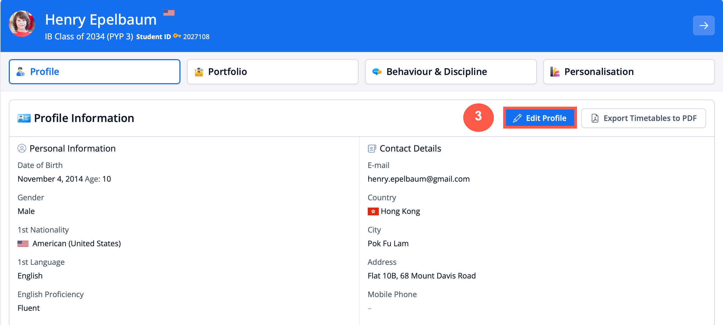This screenshot has height=325, width=723.
Task: Click Henry Epelbaum's avatar photo
Action: (x=22, y=24)
